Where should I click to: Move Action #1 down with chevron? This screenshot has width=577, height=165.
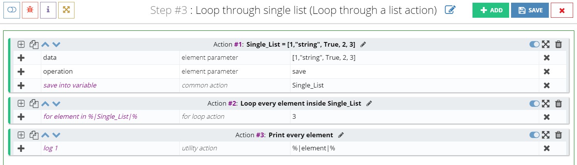point(56,44)
